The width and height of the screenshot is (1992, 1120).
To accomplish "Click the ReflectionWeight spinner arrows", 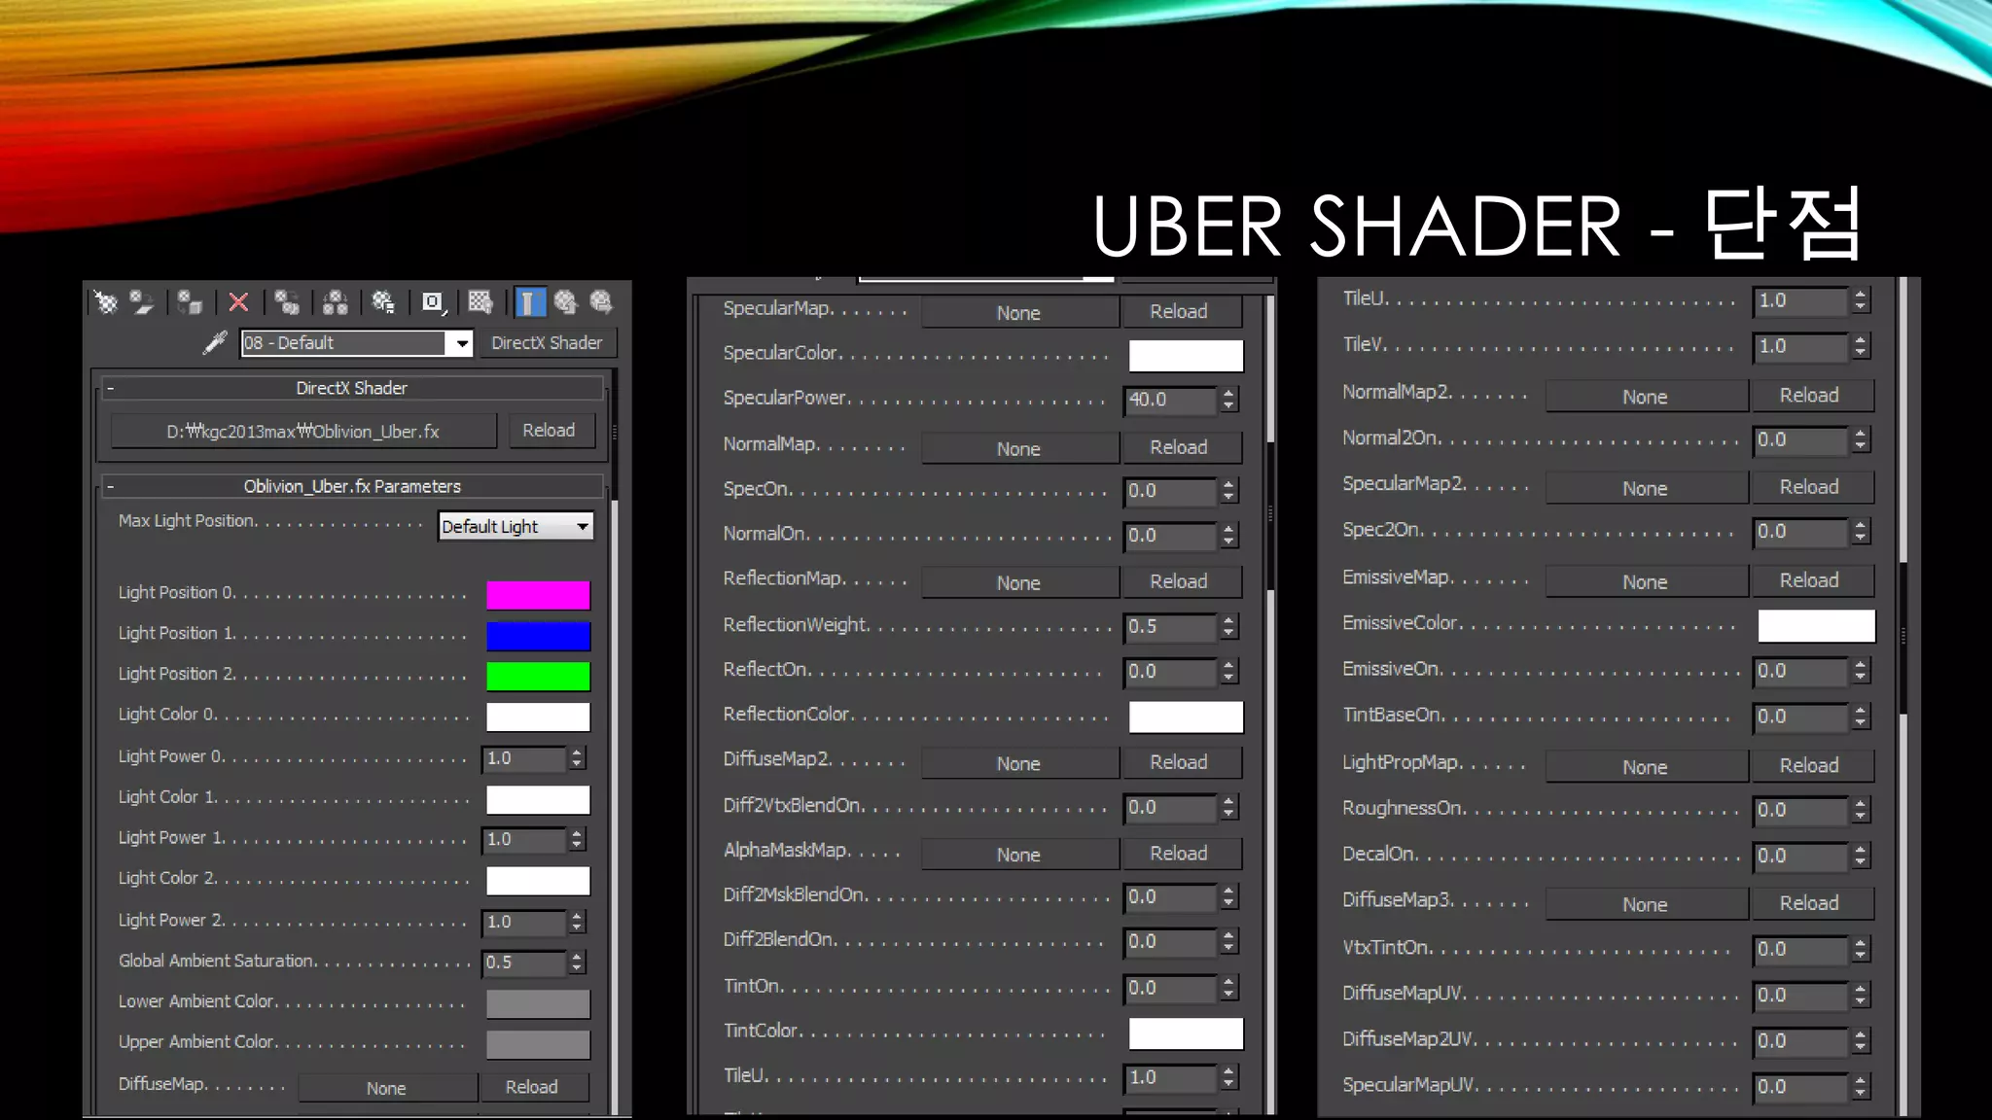I will click(1228, 627).
